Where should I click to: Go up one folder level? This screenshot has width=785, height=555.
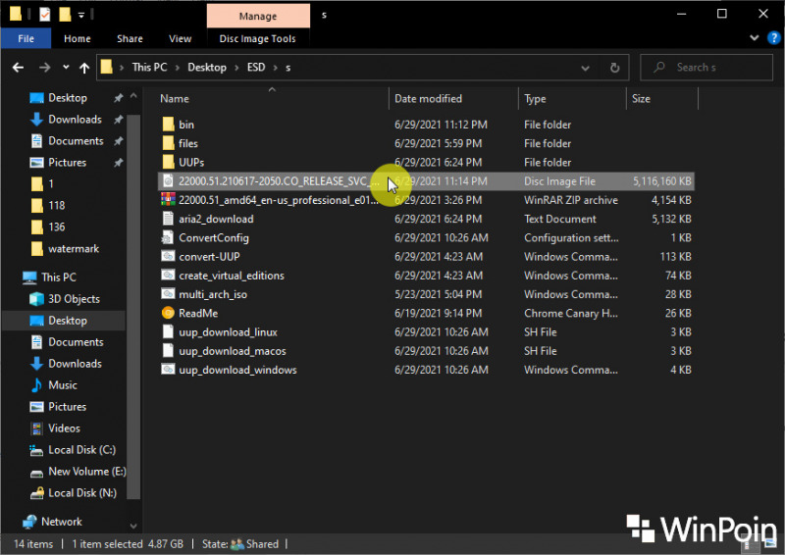point(84,68)
